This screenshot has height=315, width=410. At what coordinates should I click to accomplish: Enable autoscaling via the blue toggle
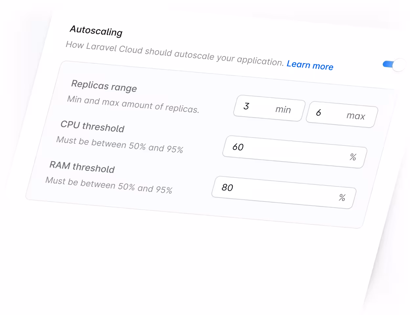coord(393,65)
